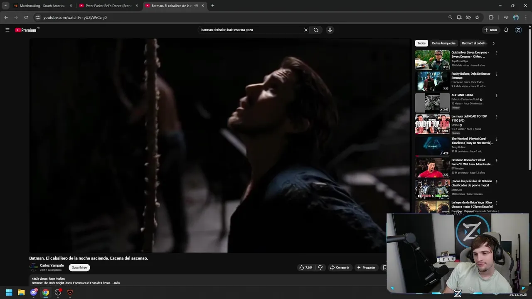Open YouTube notifications bell
Image resolution: width=532 pixels, height=299 pixels.
point(506,30)
